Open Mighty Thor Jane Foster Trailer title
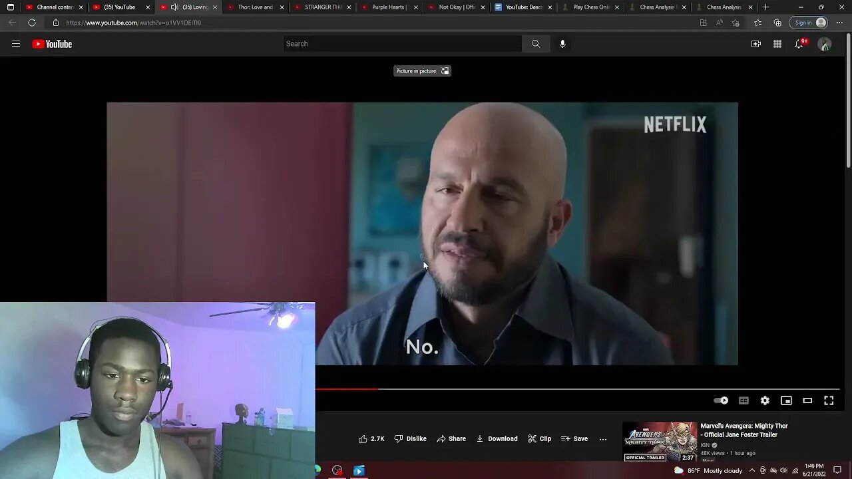 point(744,430)
